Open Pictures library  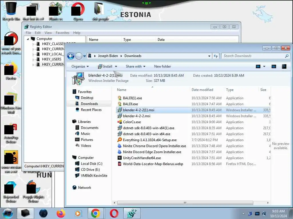click(x=87, y=140)
